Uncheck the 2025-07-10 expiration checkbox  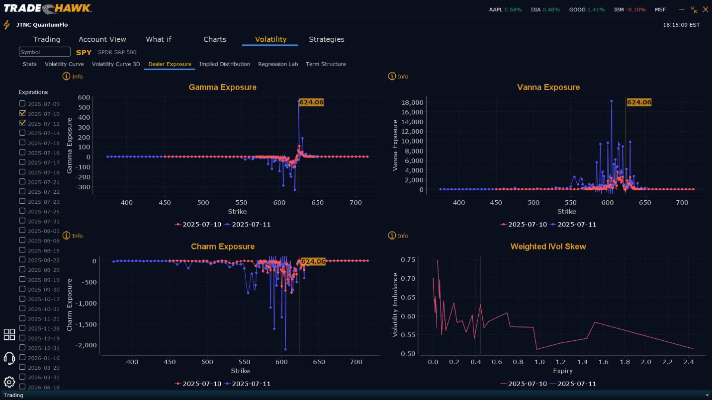[x=22, y=113]
